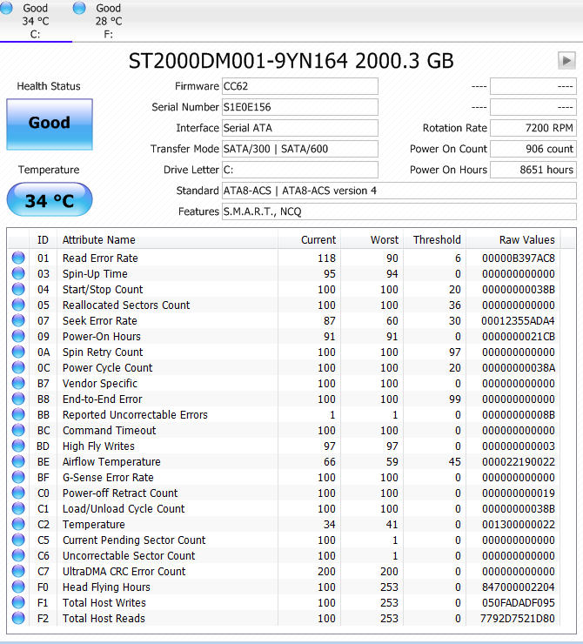Screen dimensions: 583x644
Task: Click raw value 847000002204 of Head Flying Hours
Action: coord(518,587)
